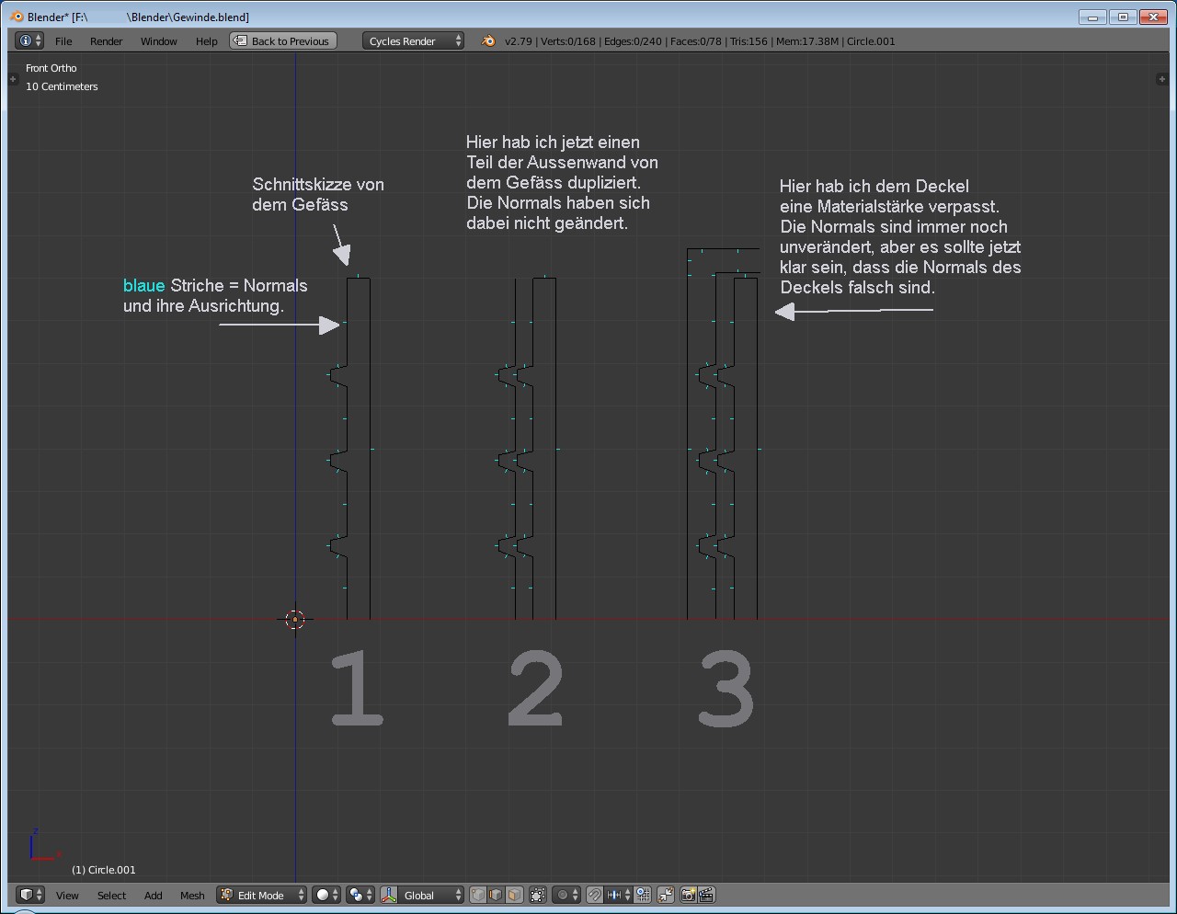Click the Blender icon in title bar
Image resolution: width=1177 pixels, height=914 pixels.
(x=17, y=17)
